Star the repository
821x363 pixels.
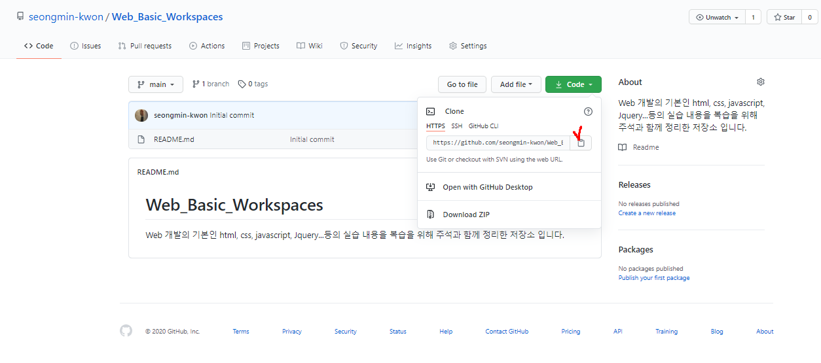[x=784, y=18]
